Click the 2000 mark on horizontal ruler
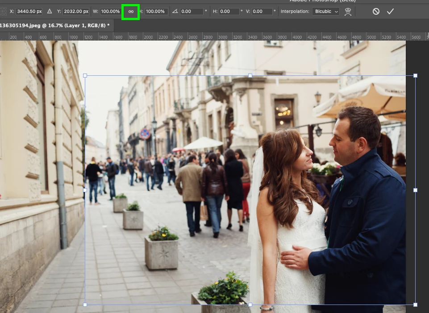 point(148,37)
